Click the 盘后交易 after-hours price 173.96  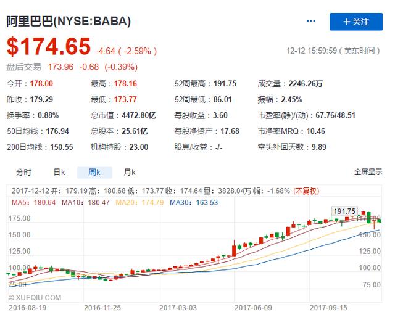coord(60,67)
